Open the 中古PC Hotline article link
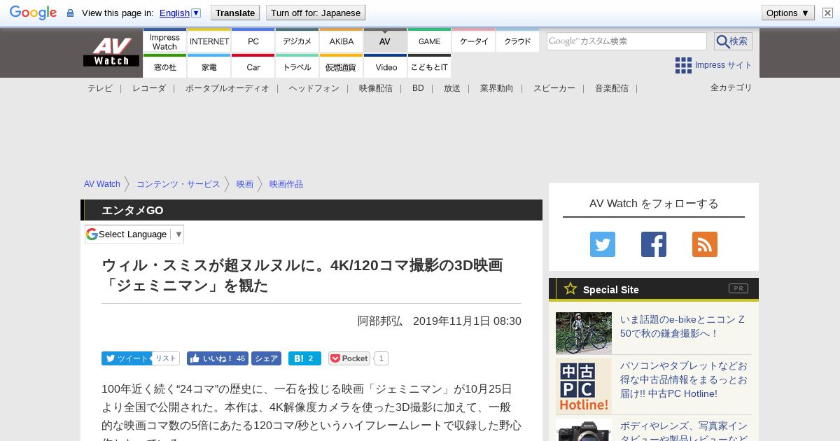 click(x=684, y=379)
